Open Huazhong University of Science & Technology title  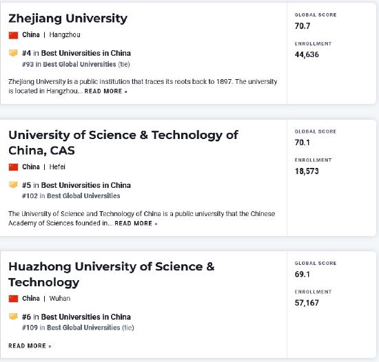tap(112, 275)
